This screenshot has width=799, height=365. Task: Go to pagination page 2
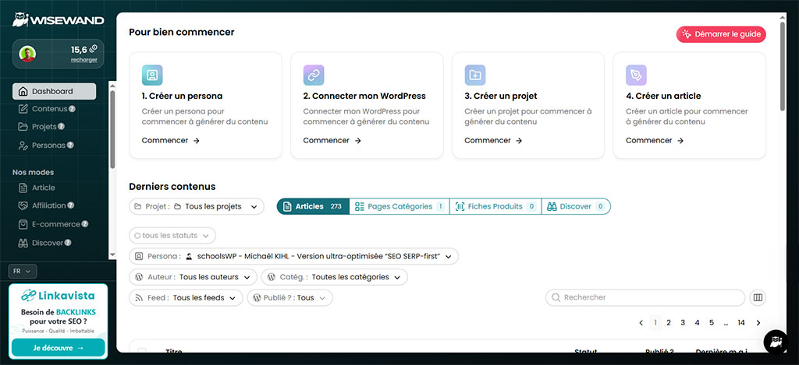pyautogui.click(x=669, y=323)
